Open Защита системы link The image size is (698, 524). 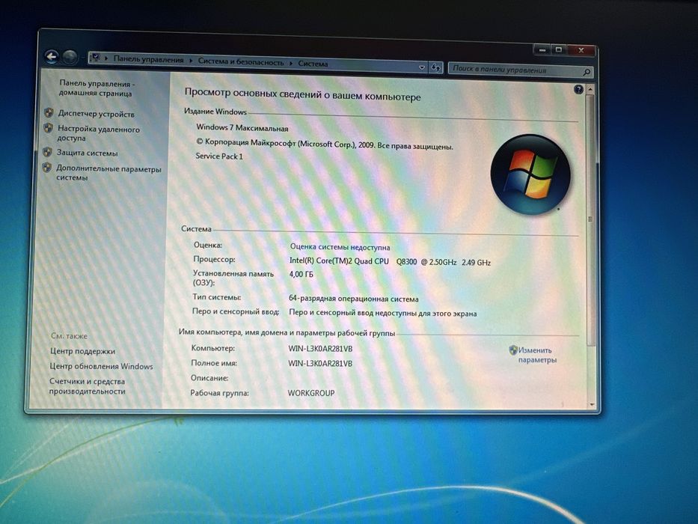[x=88, y=153]
